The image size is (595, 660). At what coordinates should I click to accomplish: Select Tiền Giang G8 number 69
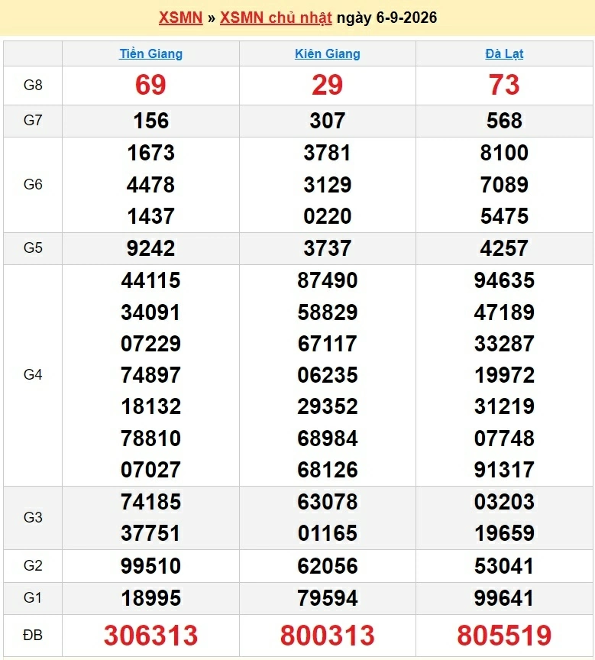[150, 85]
